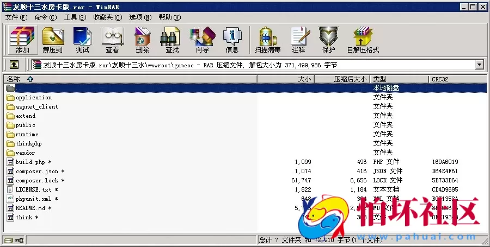
Task: Click the WinRAR title bar books icon
Action: tap(7, 7)
